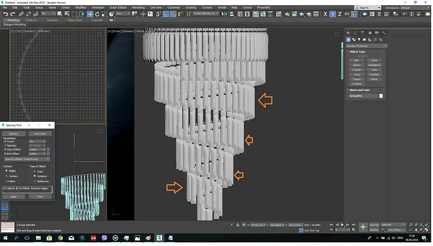The width and height of the screenshot is (433, 246).
Task: Open the Specify Offsets, Divide Evenly dropdown
Action: tap(27, 159)
